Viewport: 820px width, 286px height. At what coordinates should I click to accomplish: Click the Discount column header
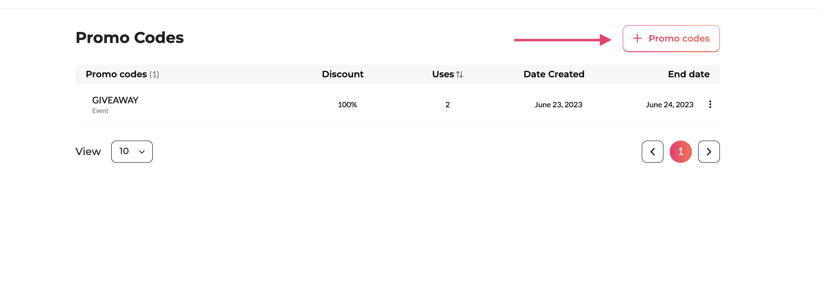coord(342,74)
